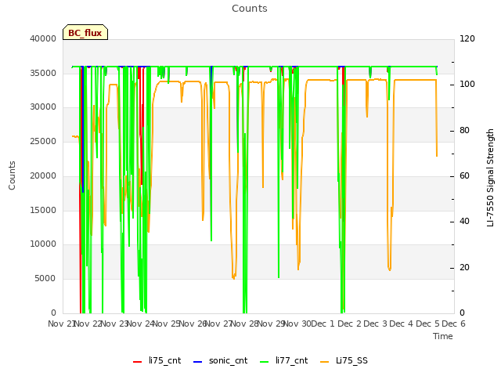
Task: Toggle the sonic_cnt legend entry
Action: (x=221, y=361)
